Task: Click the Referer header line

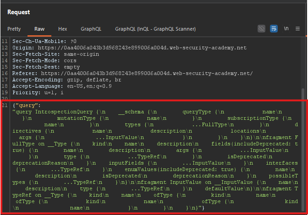Action: coord(132,73)
